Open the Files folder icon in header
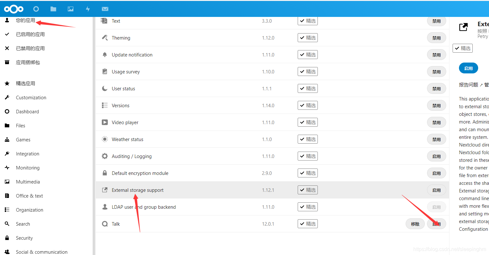The width and height of the screenshot is (489, 255). pyautogui.click(x=53, y=9)
